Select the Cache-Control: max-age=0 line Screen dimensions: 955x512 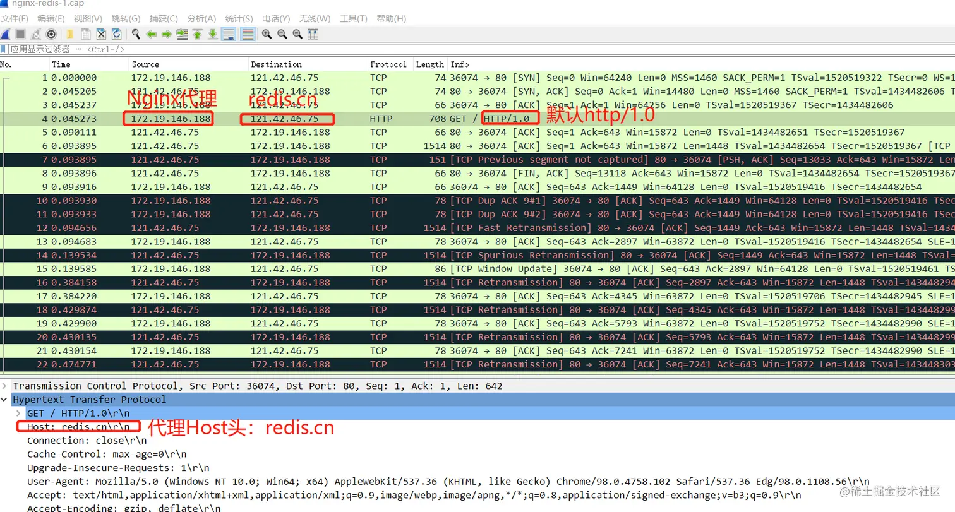click(107, 455)
